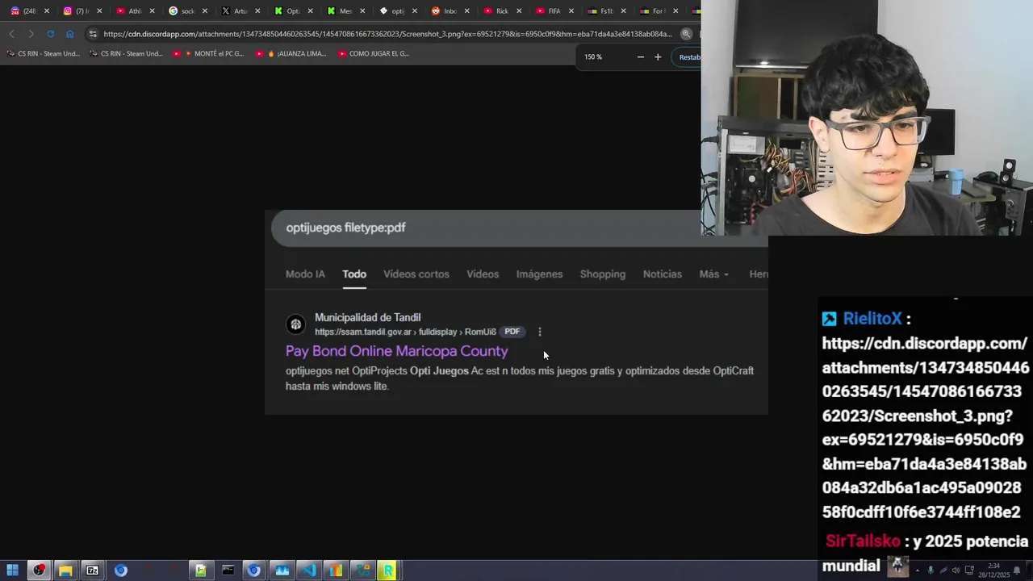Click the Municipalidad de Tandil site favicon
Viewport: 1033px width, 581px height.
[x=296, y=324]
